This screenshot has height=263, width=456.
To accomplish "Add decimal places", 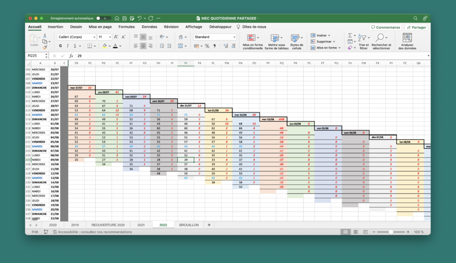I will [226, 46].
